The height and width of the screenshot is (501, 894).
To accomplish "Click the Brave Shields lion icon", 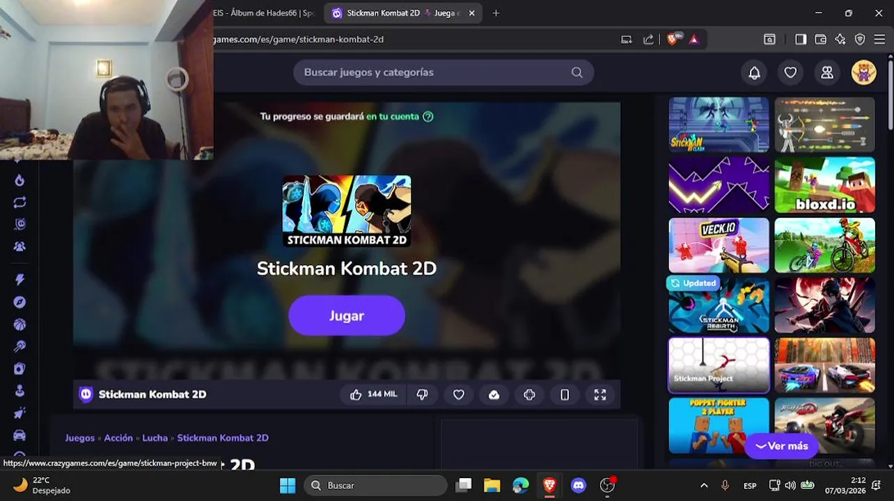I will 673,39.
